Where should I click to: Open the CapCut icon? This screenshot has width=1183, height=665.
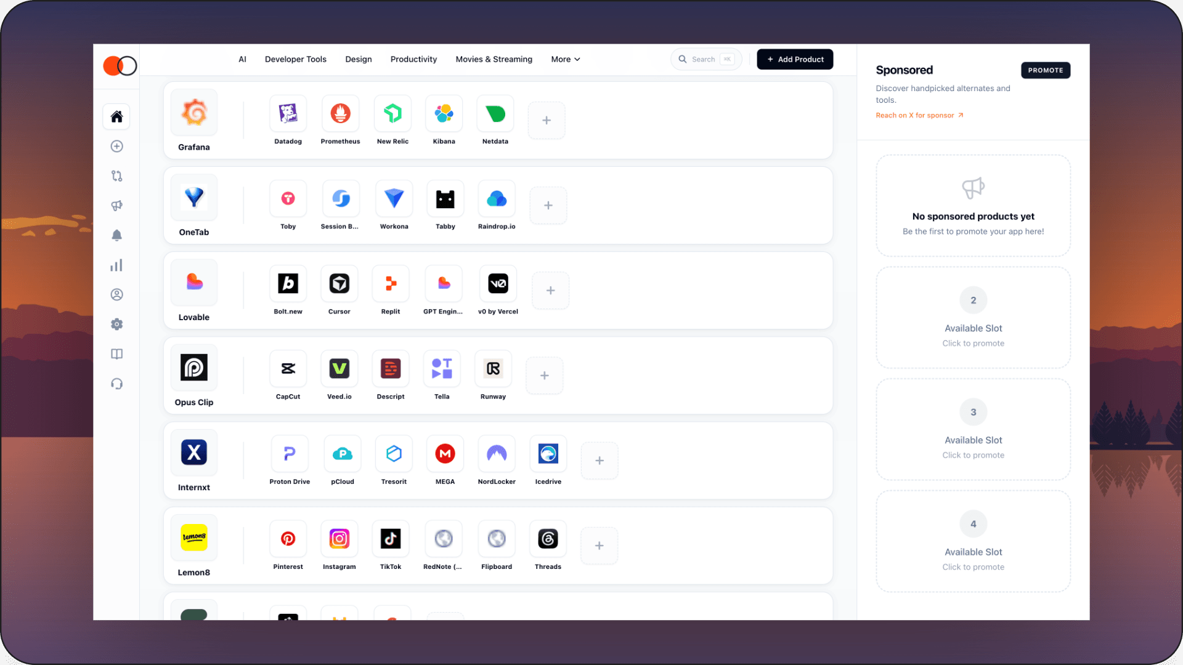pos(288,368)
